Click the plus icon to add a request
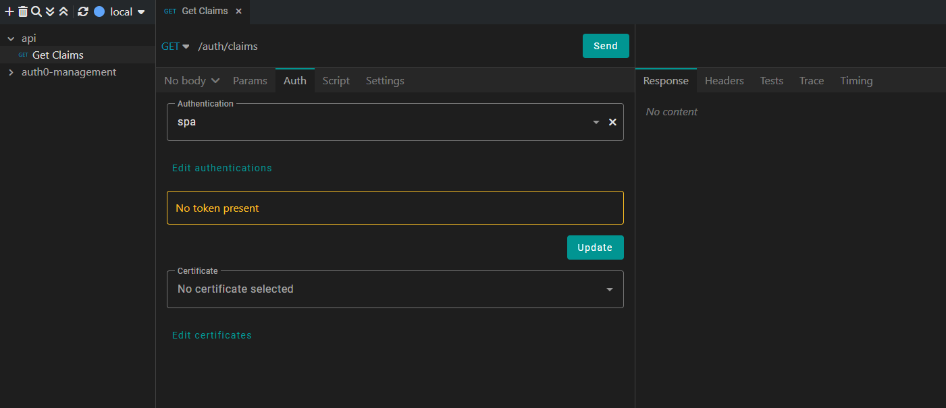This screenshot has height=408, width=946. (x=9, y=11)
